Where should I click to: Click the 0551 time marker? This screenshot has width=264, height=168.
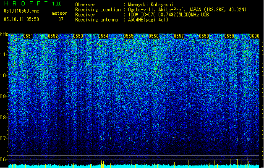pyautogui.click(x=28, y=36)
